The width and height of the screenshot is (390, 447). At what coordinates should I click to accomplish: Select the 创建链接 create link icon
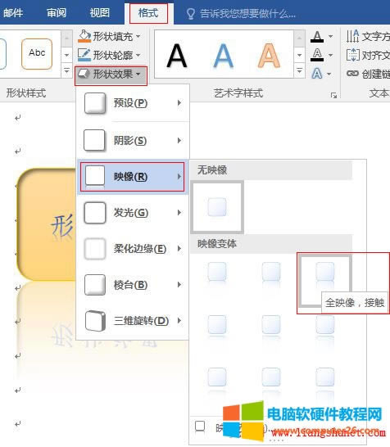point(352,74)
